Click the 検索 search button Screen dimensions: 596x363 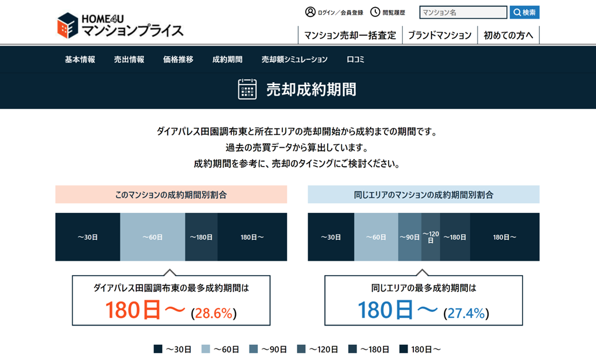(524, 12)
